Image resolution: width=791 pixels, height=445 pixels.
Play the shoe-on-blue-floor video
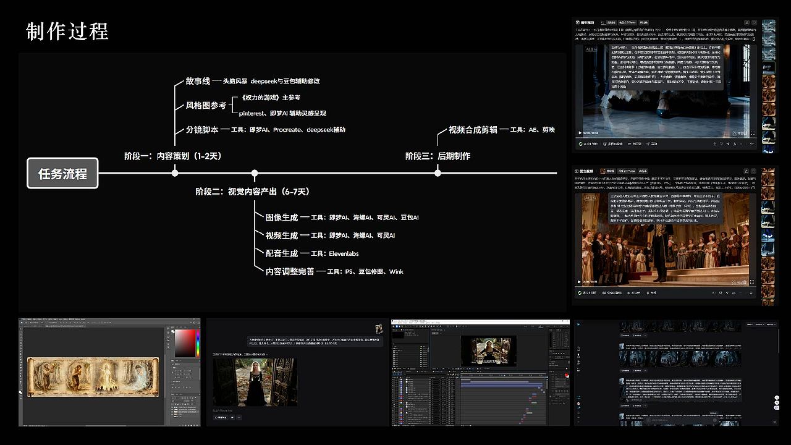click(580, 133)
